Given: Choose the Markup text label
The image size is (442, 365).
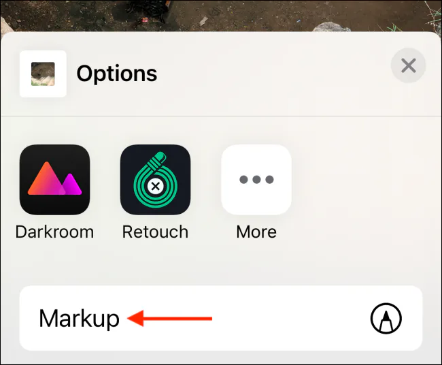Looking at the screenshot, I should coord(79,319).
